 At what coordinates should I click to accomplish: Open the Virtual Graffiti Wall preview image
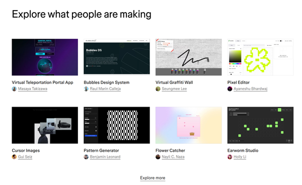pos(189,57)
